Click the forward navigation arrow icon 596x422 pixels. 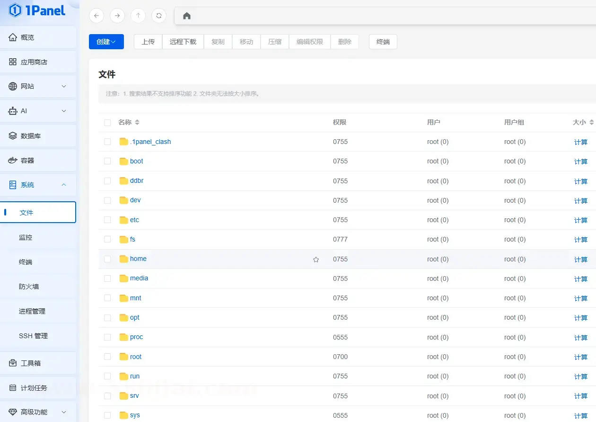[x=117, y=16]
